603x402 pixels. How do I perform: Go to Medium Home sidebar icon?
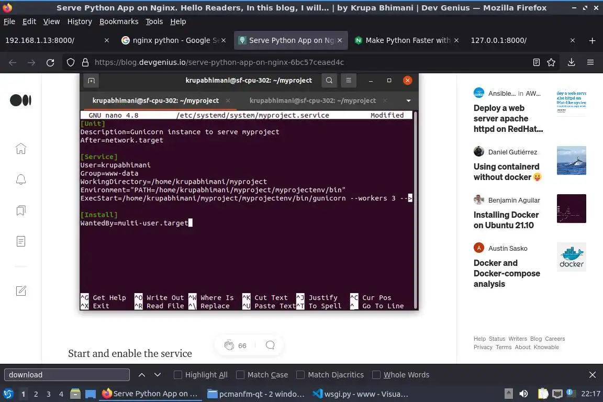21,149
